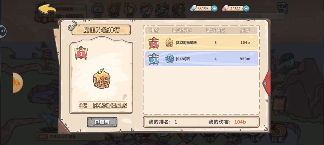The height and width of the screenshot is (145, 324).
Task: Expand the orange left edge tab
Action: tap(18, 83)
